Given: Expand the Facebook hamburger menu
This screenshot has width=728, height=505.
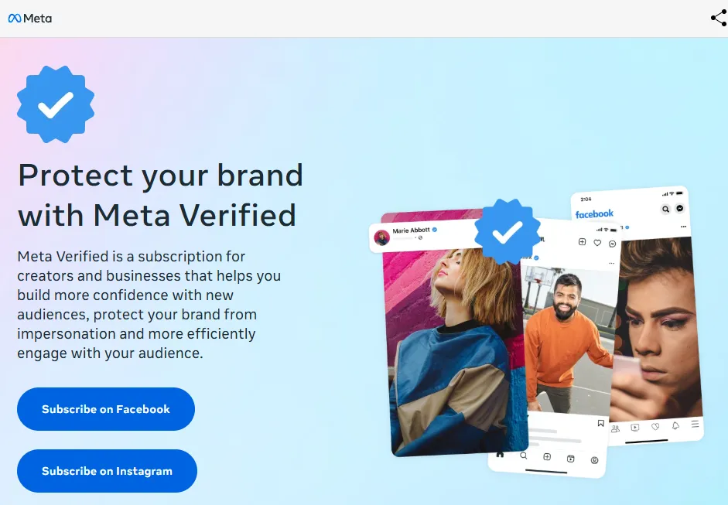Looking at the screenshot, I should [694, 425].
